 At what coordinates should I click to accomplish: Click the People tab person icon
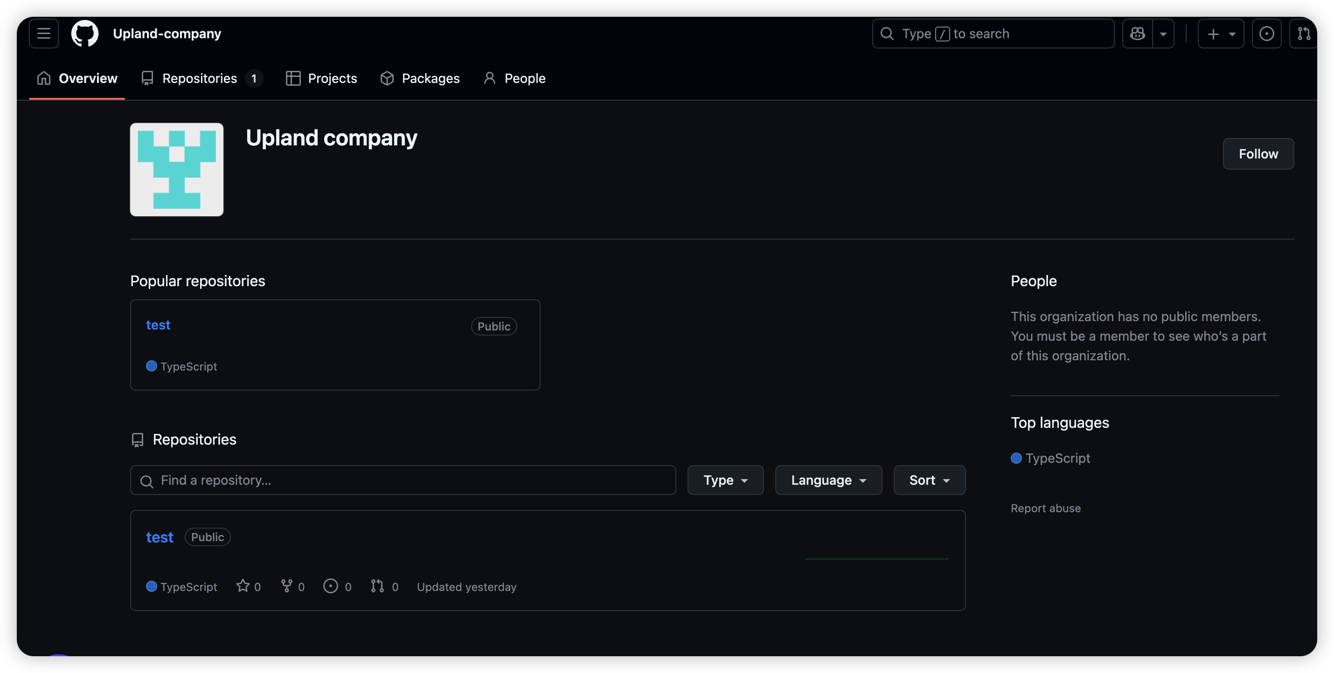click(489, 78)
